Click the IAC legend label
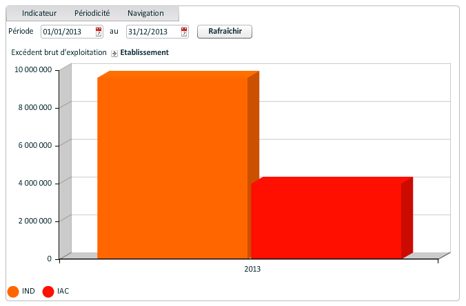Screen dimensions: 466x306 point(63,291)
